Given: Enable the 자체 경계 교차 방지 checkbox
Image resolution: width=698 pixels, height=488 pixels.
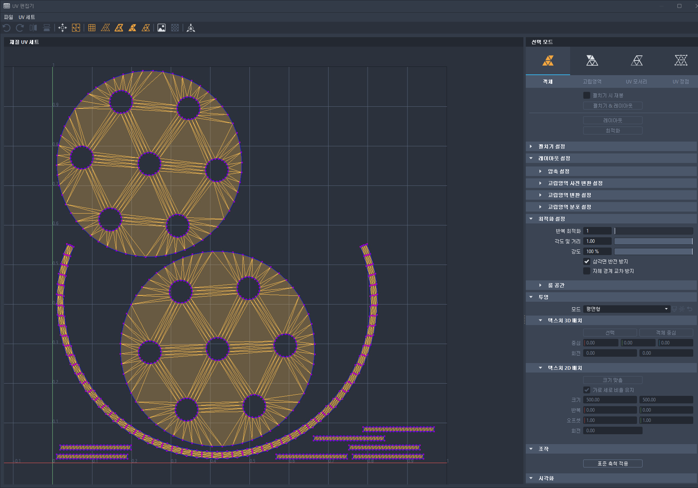Looking at the screenshot, I should click(587, 271).
